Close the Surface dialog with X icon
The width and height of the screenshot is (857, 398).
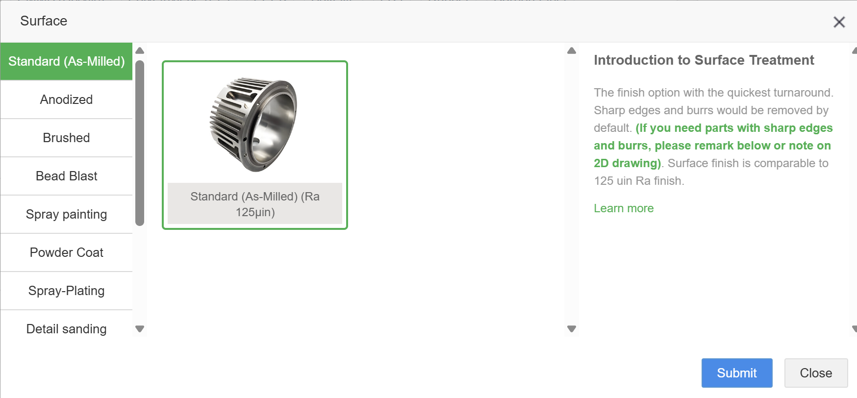[839, 22]
